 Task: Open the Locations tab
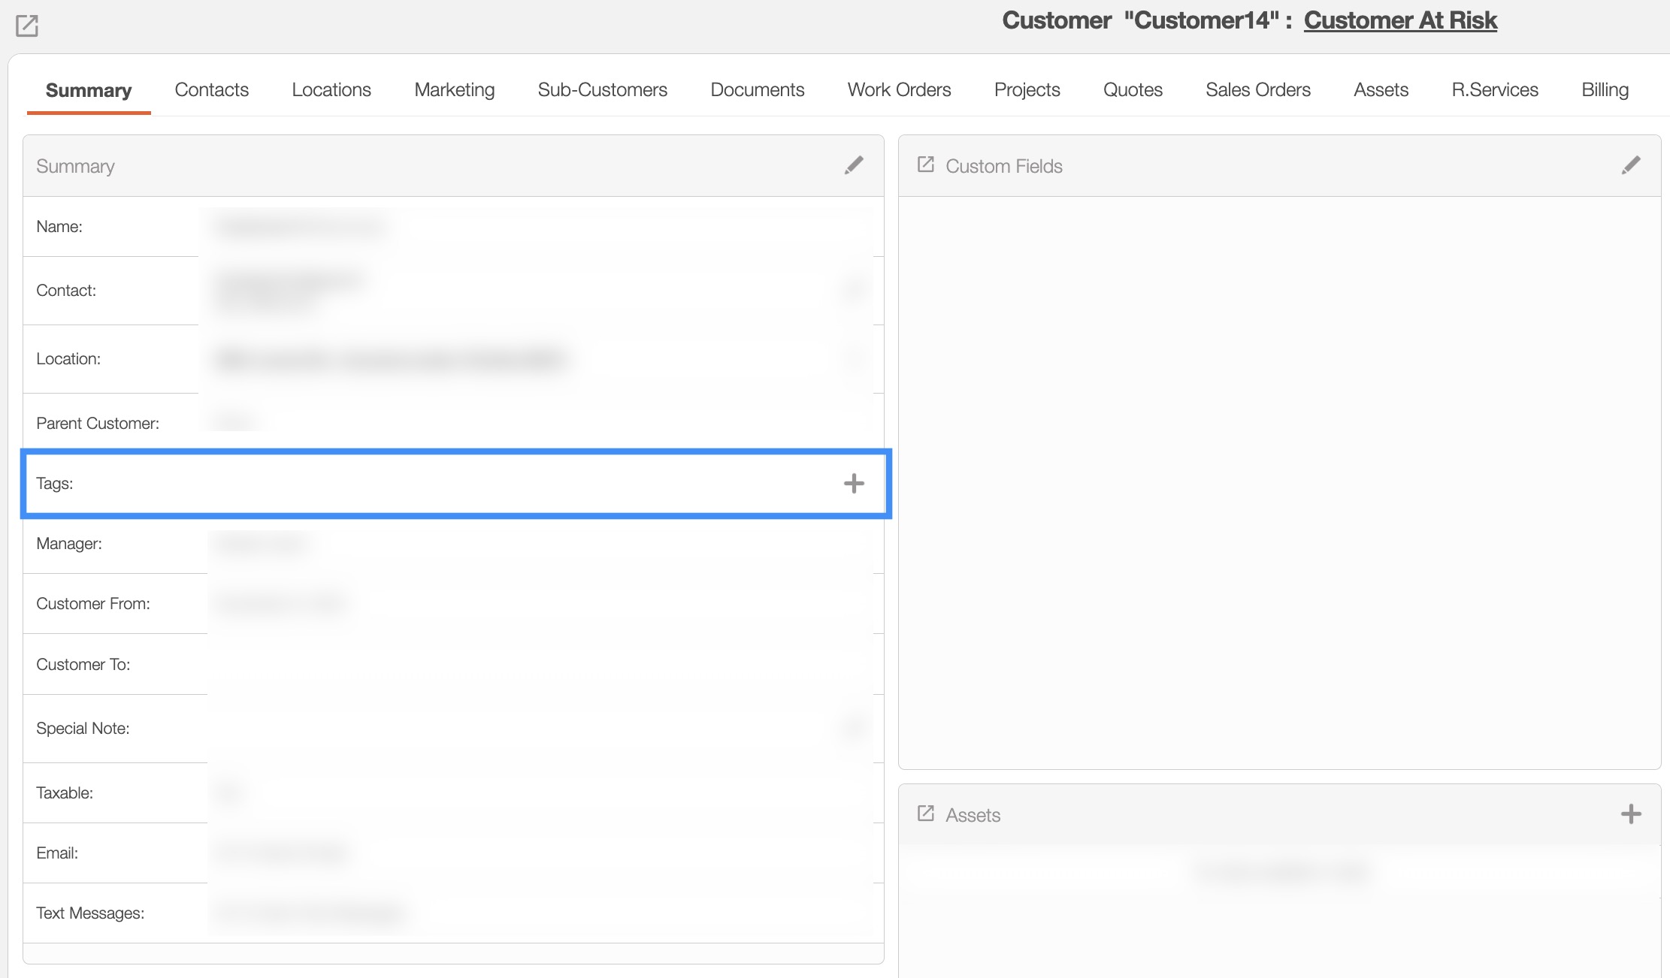[331, 89]
